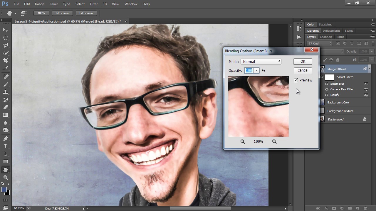Toggle visibility of the Liquify filter
The height and width of the screenshot is (211, 376).
[x=327, y=95]
